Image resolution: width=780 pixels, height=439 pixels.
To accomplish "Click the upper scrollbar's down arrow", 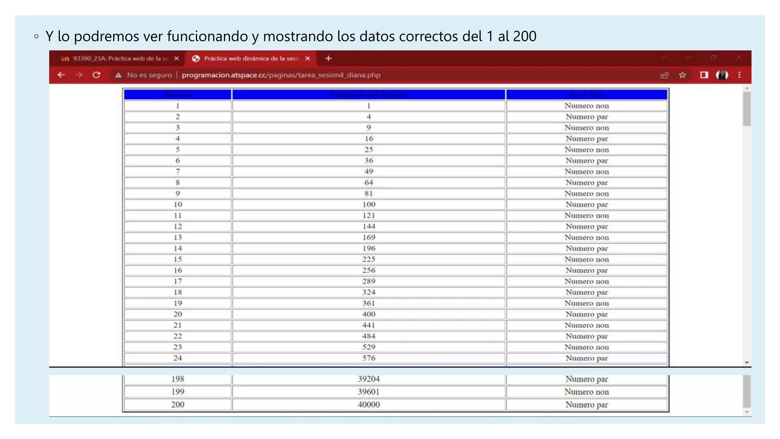I will (747, 362).
